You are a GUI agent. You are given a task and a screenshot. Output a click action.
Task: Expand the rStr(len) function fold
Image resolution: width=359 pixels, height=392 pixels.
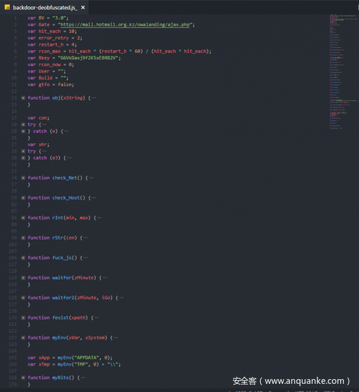(23, 238)
